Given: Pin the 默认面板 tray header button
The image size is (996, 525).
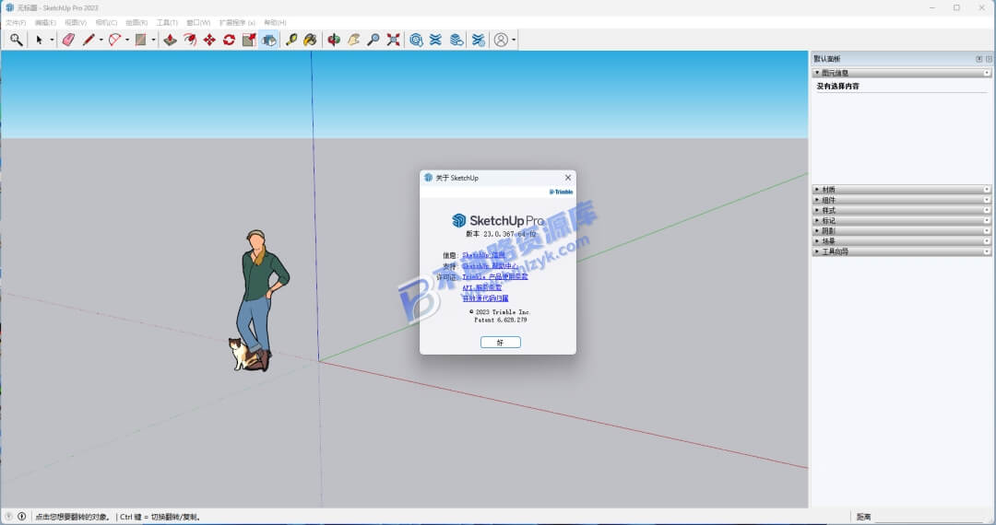Looking at the screenshot, I should pos(978,59).
